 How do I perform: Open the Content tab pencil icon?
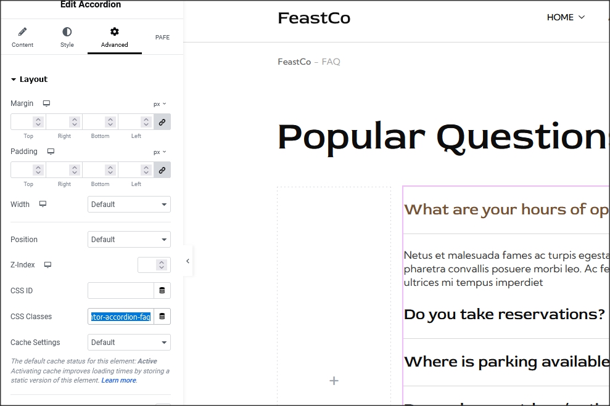click(23, 32)
